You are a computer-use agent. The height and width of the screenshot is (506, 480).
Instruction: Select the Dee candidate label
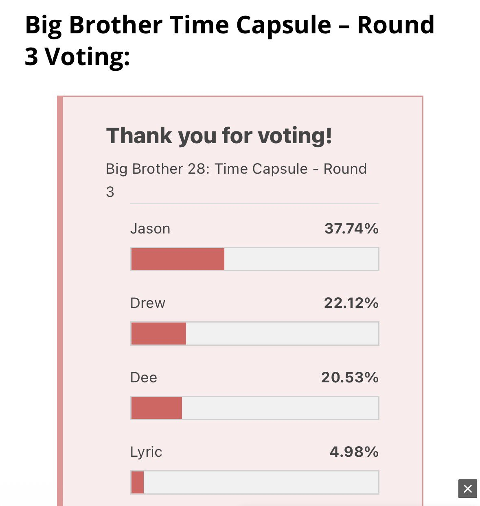coord(144,378)
